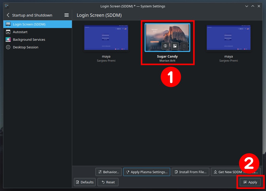266x191 pixels.
Task: Click the Background Services icon in the sidebar
Action: pyautogui.click(x=8, y=39)
